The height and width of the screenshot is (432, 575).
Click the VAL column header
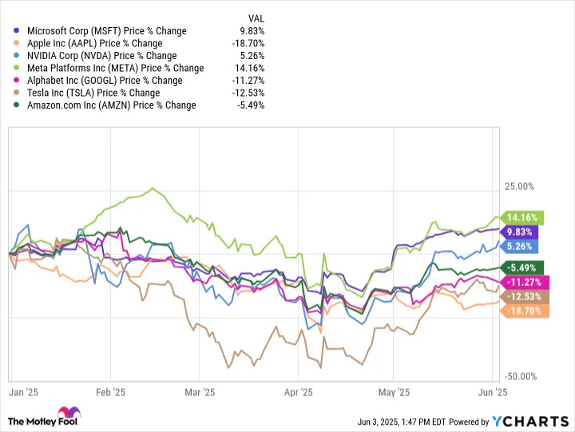click(x=256, y=18)
